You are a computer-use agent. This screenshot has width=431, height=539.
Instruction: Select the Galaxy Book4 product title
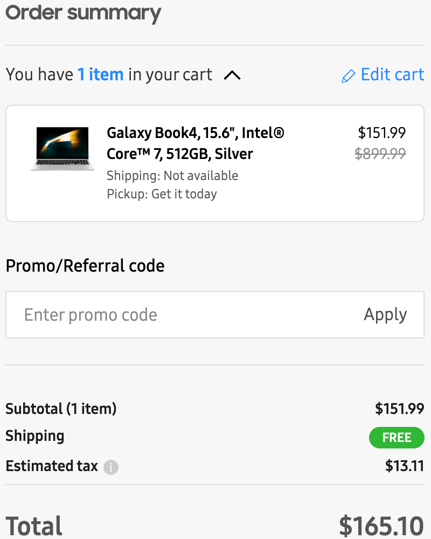point(195,143)
